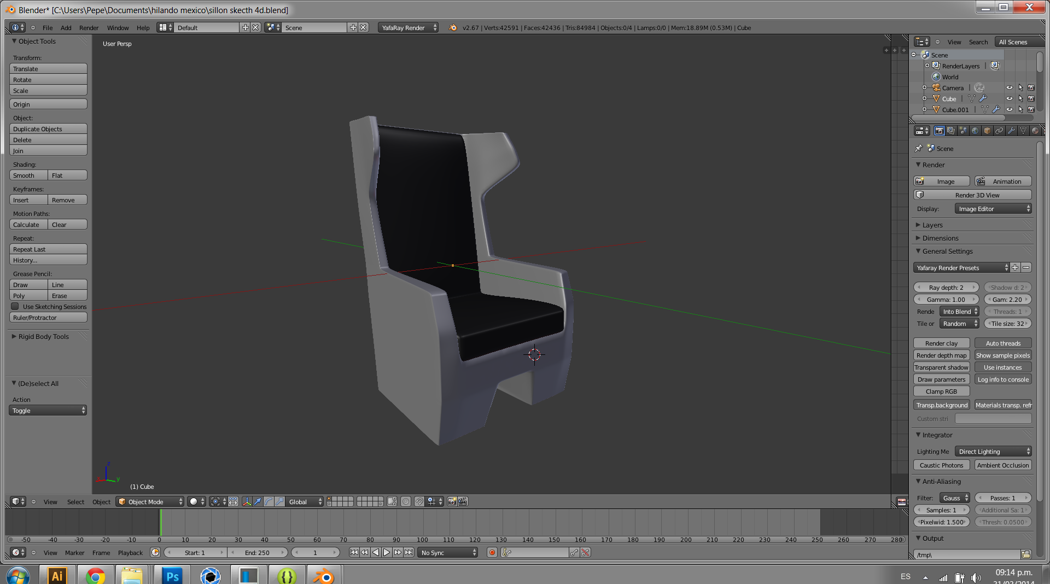Click the Camera data icon in outliner

click(979, 87)
